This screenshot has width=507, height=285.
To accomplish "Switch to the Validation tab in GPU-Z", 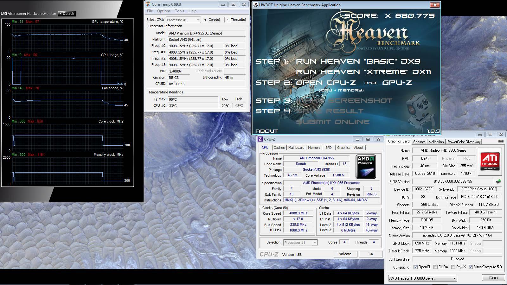I will pos(436,142).
